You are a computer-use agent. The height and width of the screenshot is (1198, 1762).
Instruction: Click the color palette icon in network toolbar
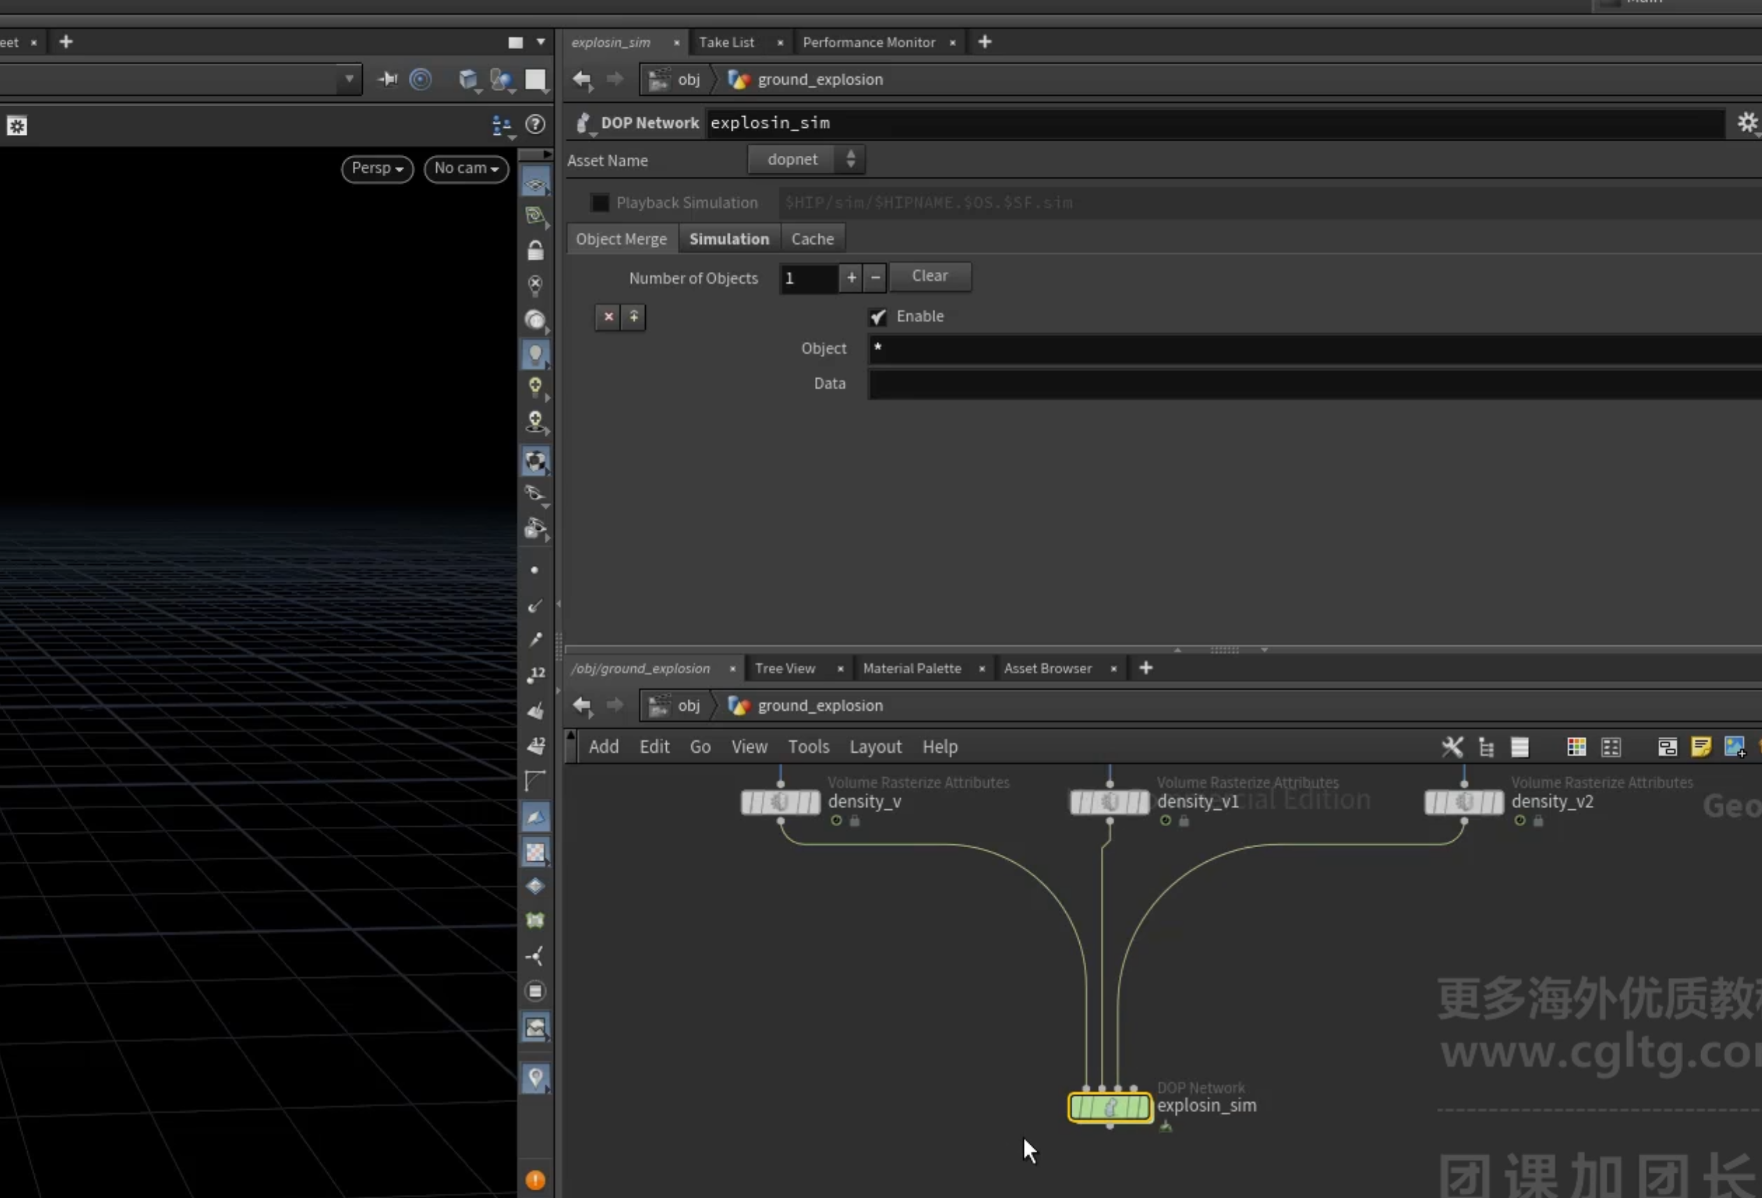1576,747
